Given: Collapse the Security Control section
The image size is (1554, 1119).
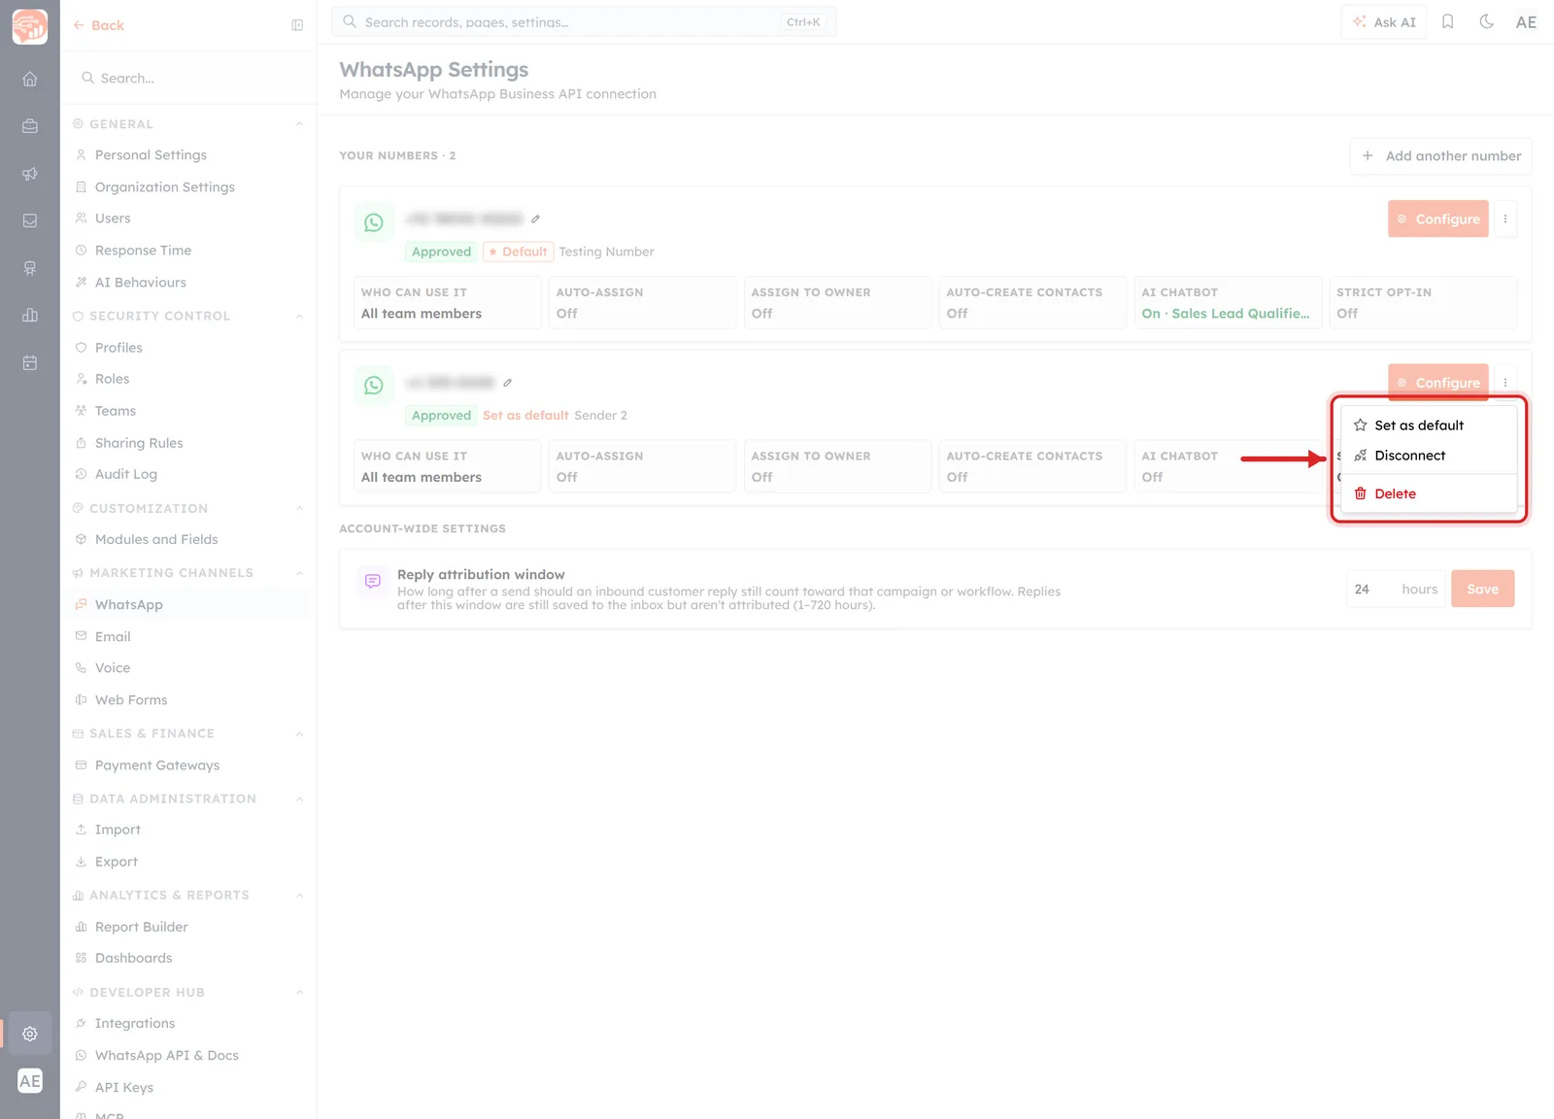Looking at the screenshot, I should click(299, 317).
